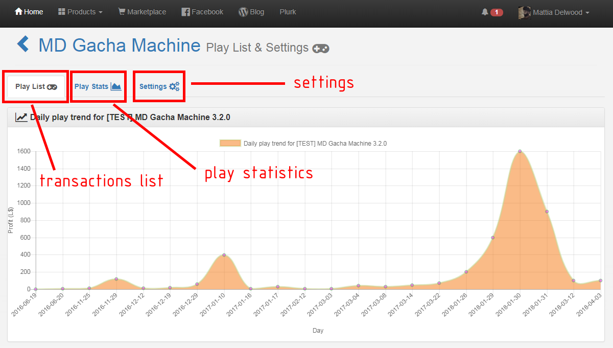The height and width of the screenshot is (348, 613).
Task: Click the red notification count badge
Action: pyautogui.click(x=497, y=12)
